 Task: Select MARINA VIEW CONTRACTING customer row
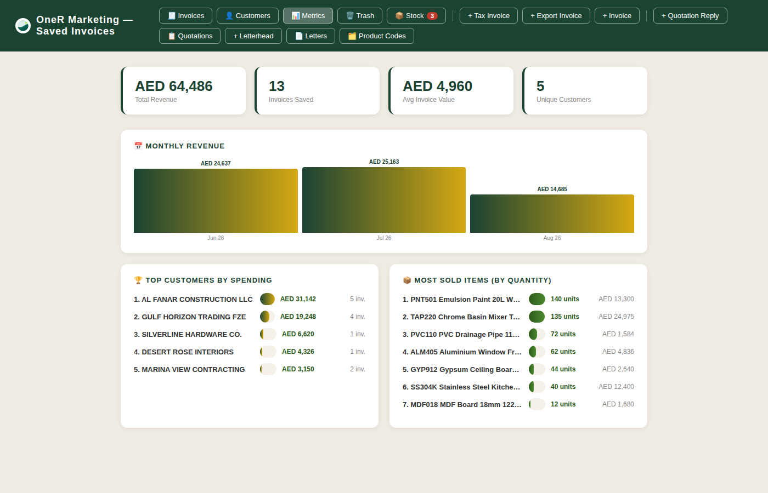point(250,369)
